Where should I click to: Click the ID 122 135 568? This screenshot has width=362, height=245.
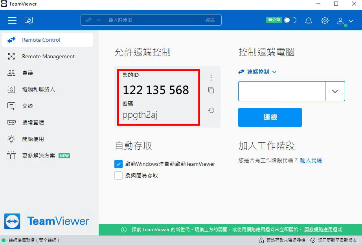156,90
